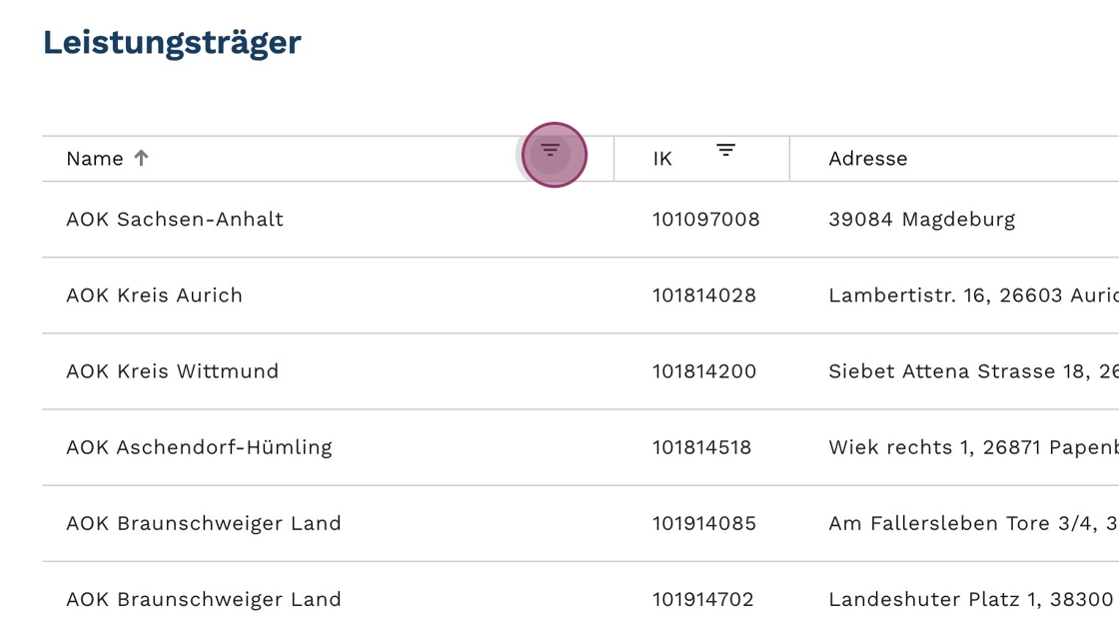Sort table by Name column header
The height and width of the screenshot is (625, 1119).
pos(95,159)
